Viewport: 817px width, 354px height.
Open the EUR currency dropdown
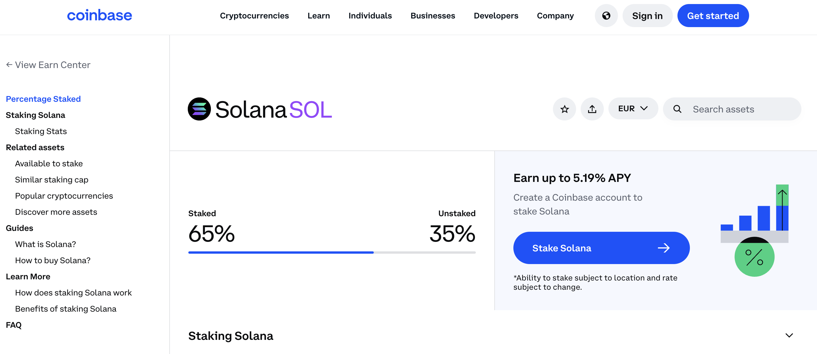coord(633,108)
